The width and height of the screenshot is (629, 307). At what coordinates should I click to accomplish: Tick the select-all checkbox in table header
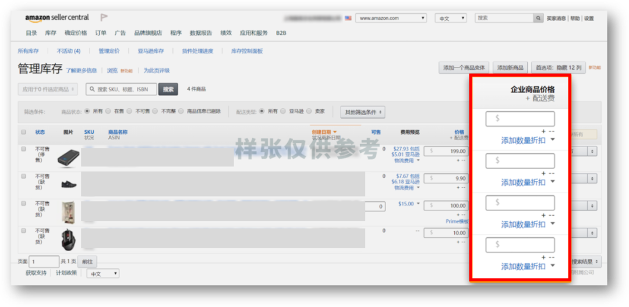[x=24, y=133]
